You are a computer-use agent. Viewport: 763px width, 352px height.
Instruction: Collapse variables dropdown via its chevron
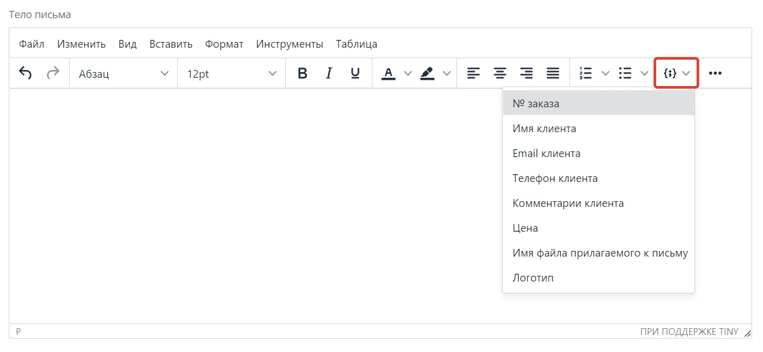(686, 73)
